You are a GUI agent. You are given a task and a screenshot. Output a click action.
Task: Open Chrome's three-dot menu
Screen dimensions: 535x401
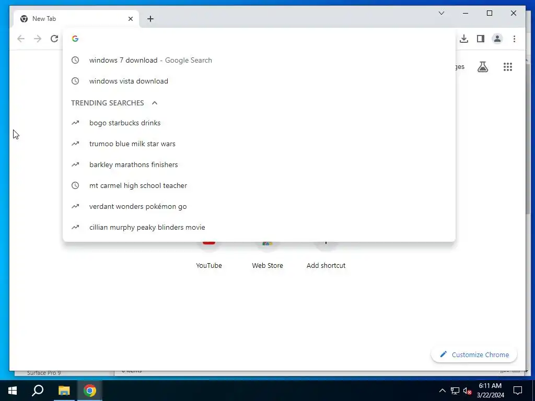514,39
